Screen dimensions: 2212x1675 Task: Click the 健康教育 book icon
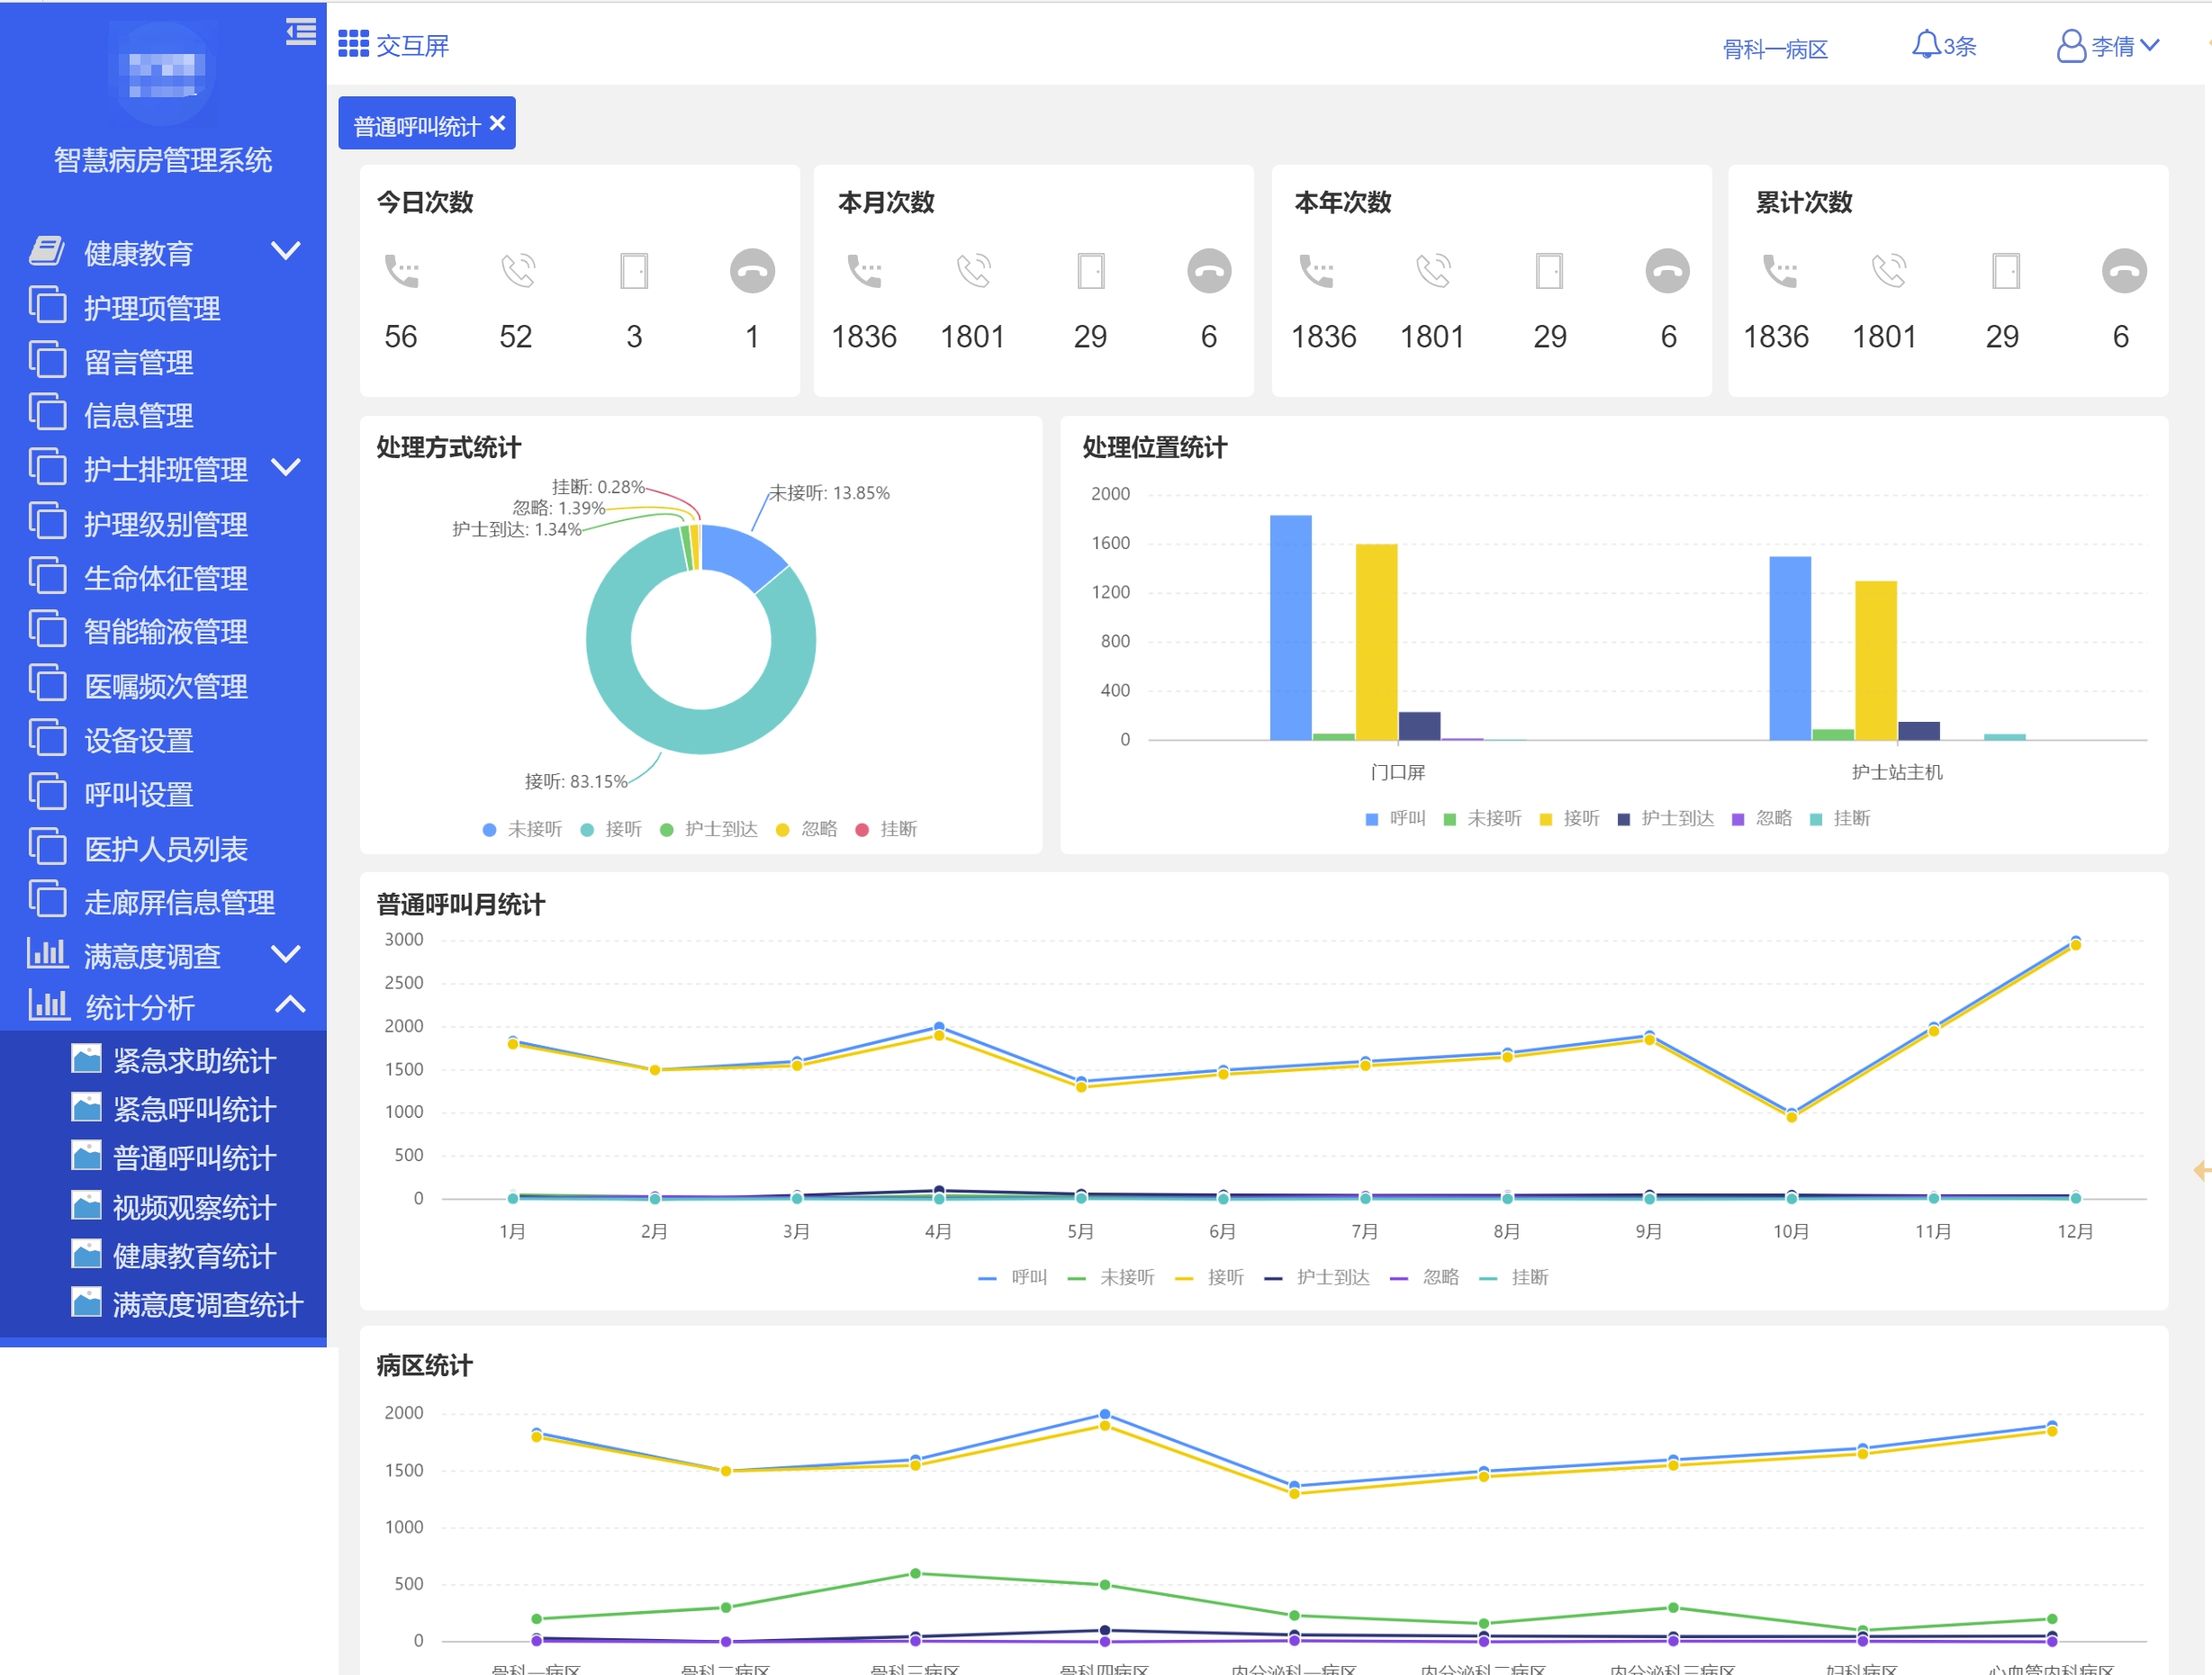(x=46, y=251)
